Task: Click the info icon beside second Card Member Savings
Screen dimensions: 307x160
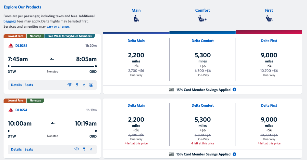Action: click(x=234, y=154)
